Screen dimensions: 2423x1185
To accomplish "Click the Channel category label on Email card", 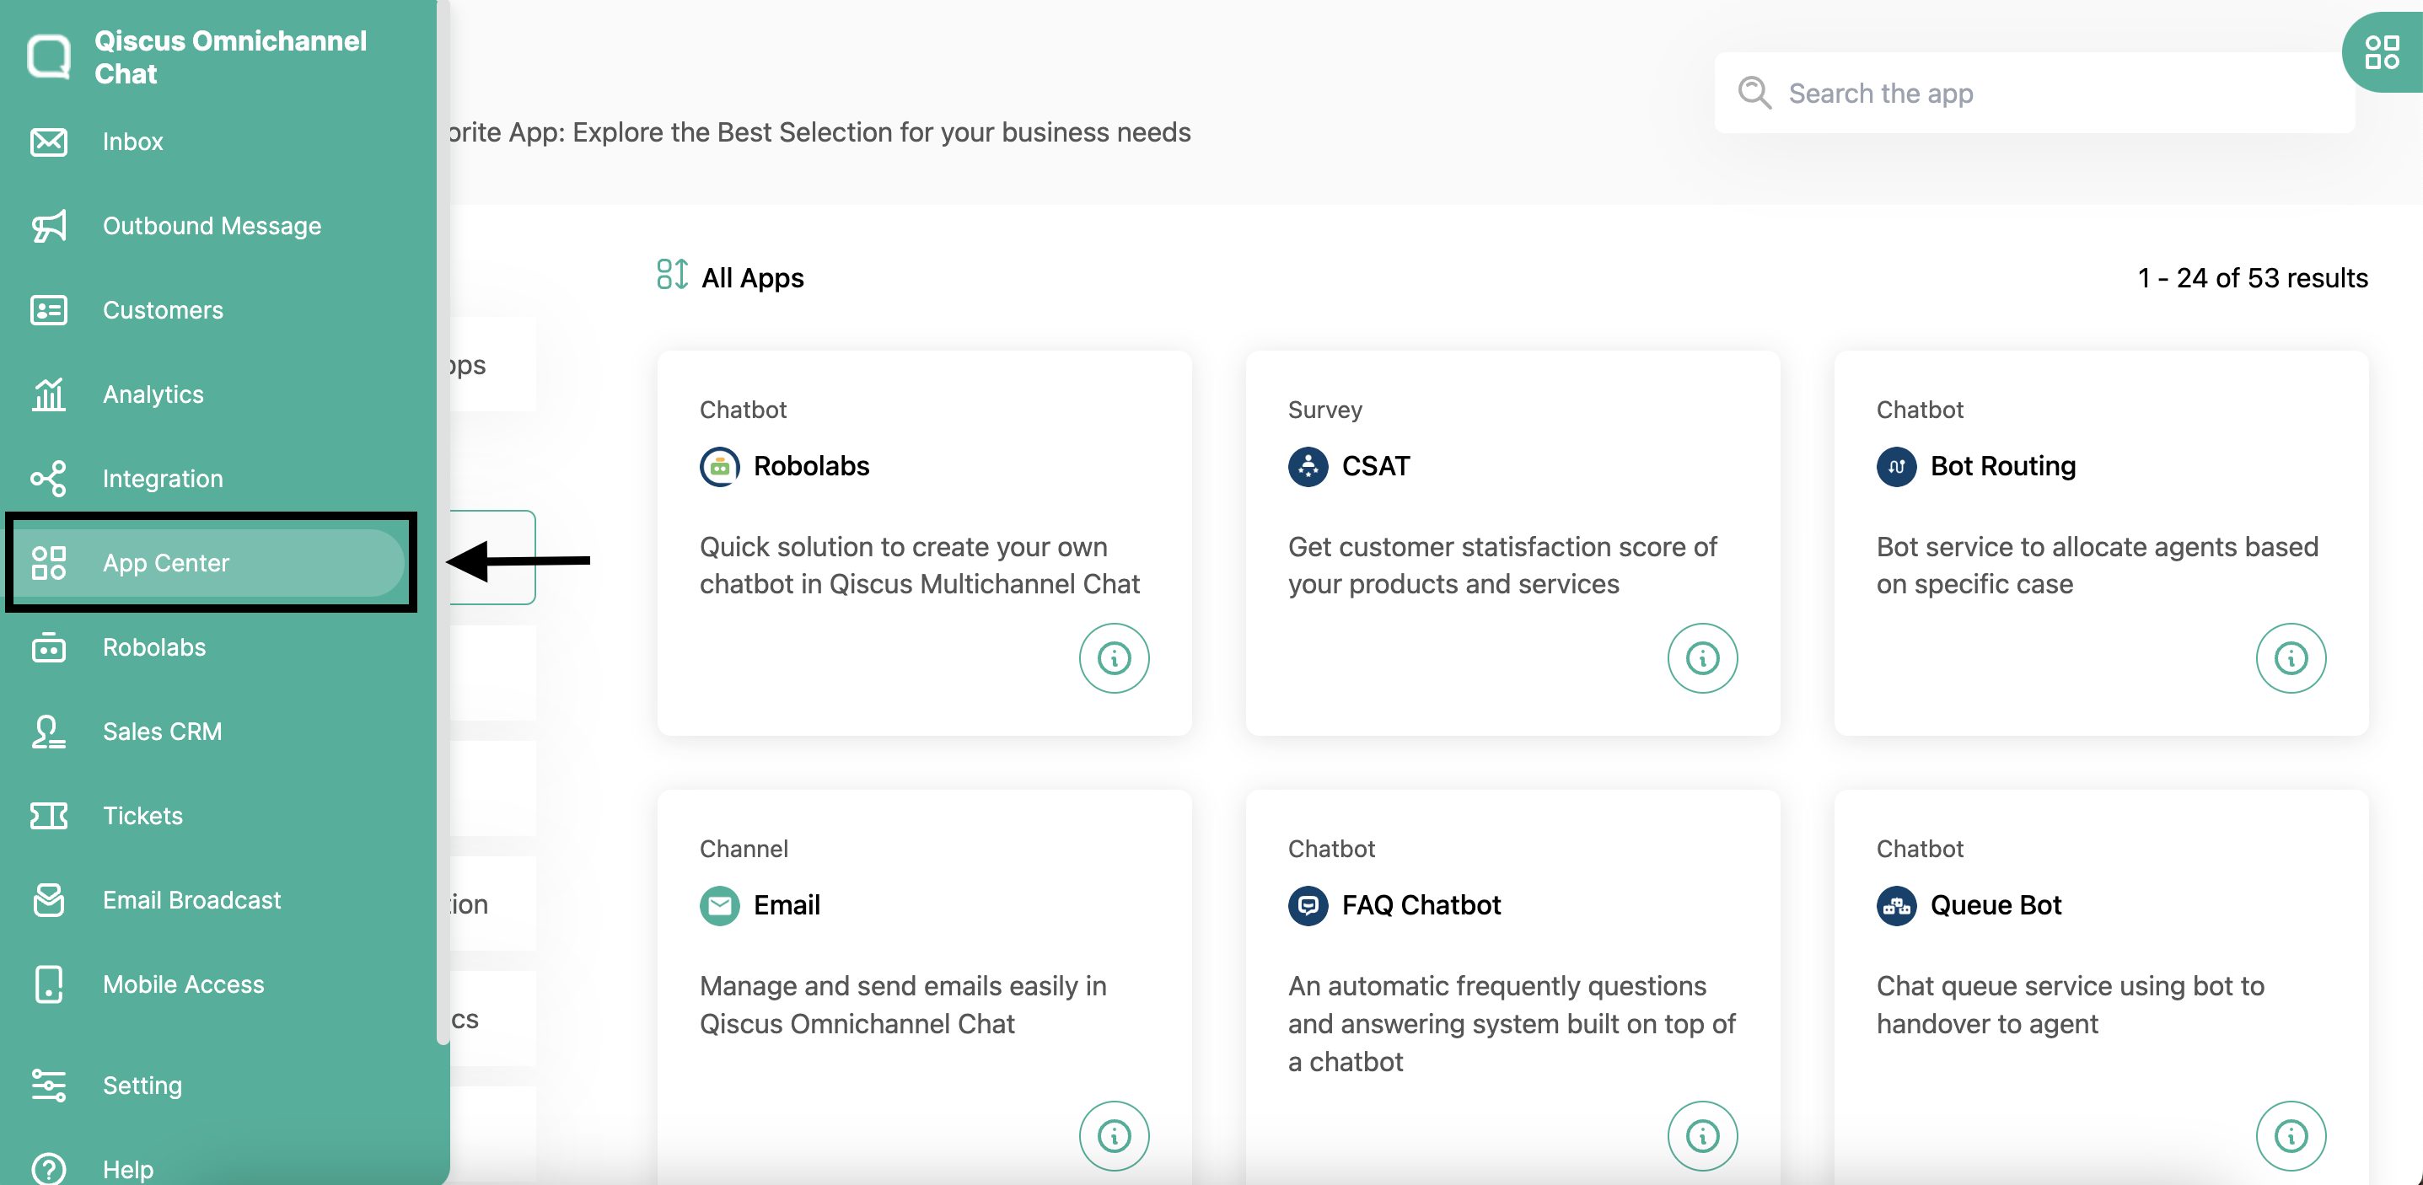I will pyautogui.click(x=743, y=850).
